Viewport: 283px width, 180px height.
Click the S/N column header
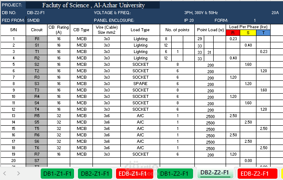coord(13,30)
